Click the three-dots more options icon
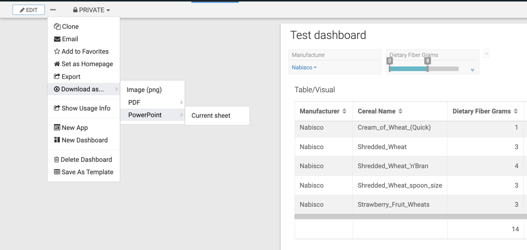 tap(53, 10)
